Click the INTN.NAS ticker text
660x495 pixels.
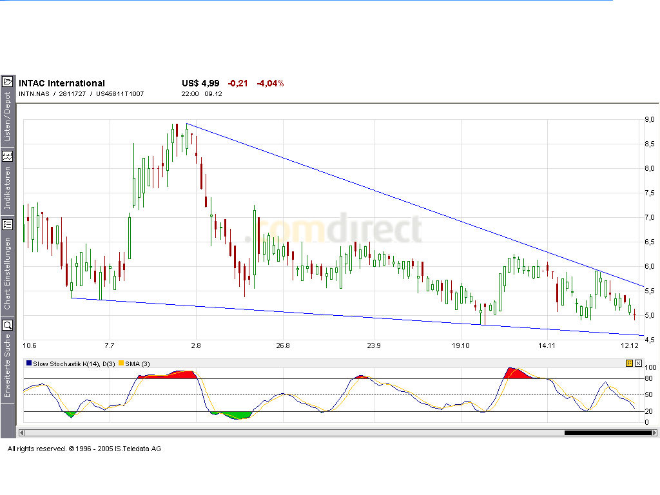[x=34, y=94]
